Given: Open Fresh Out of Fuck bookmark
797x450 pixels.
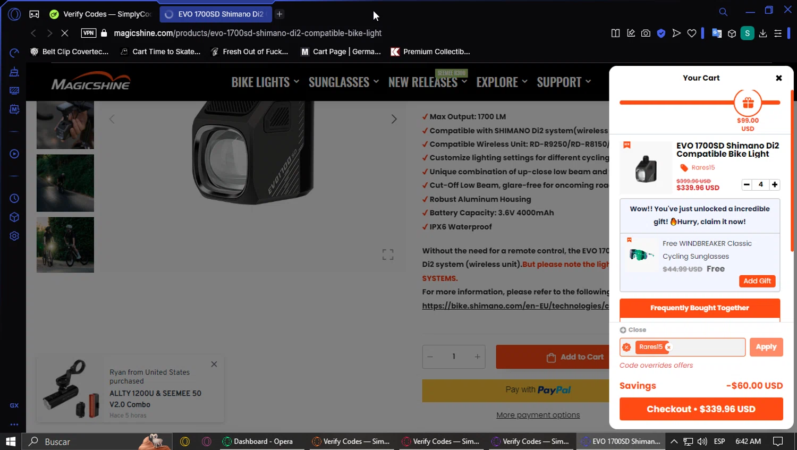Looking at the screenshot, I should (250, 52).
